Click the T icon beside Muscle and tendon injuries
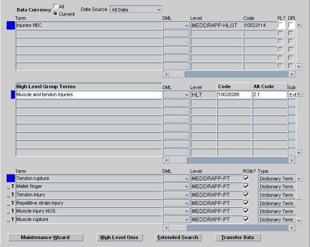The height and width of the screenshot is (247, 310). pyautogui.click(x=13, y=94)
